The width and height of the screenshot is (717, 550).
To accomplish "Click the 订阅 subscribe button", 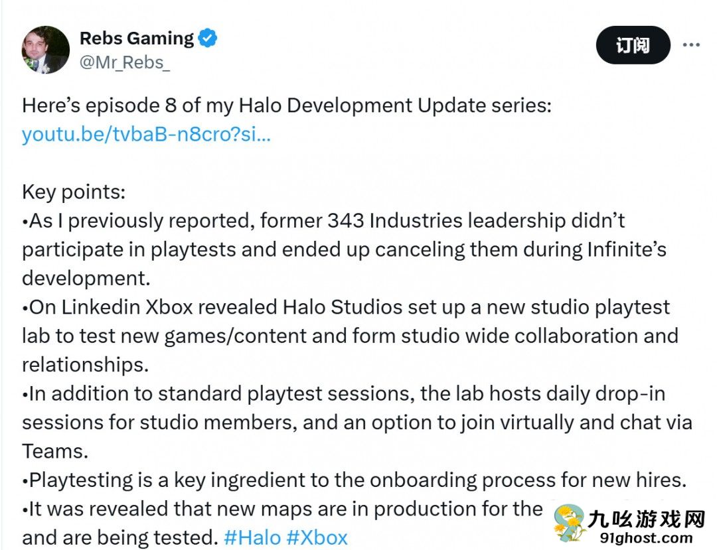I will point(632,45).
